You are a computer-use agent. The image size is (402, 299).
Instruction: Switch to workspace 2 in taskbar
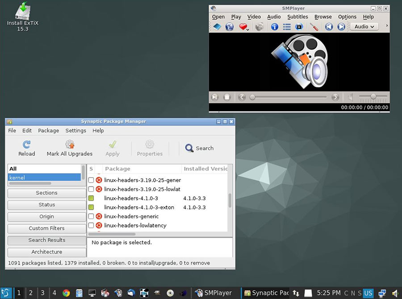point(31,293)
